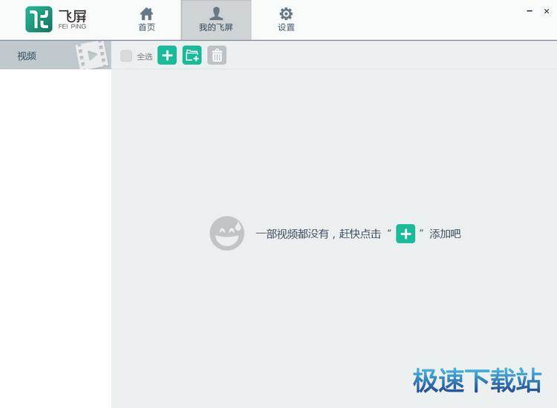Screen dimensions: 557x408
Task: Select 视频 in the left sidebar
Action: (x=27, y=56)
